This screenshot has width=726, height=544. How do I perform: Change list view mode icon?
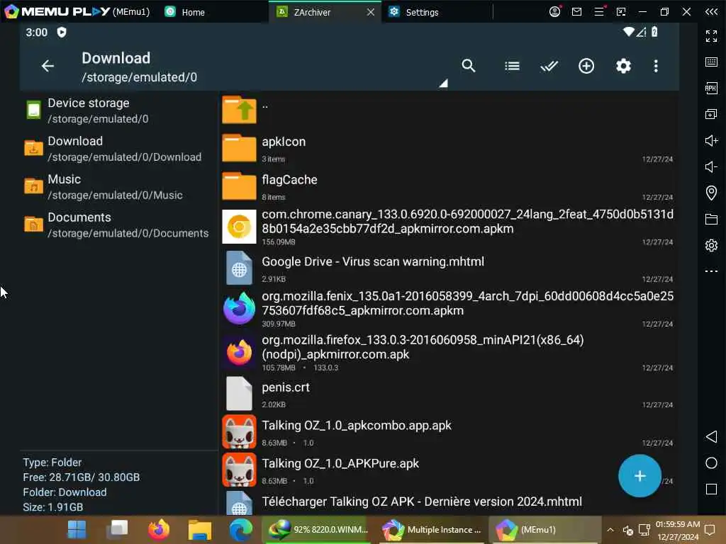pos(512,66)
